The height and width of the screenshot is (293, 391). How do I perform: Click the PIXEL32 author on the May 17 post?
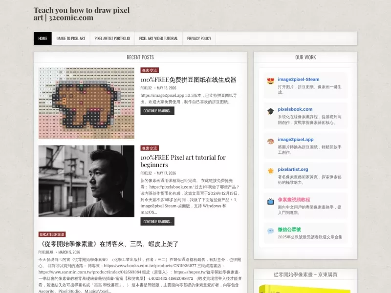146,173
